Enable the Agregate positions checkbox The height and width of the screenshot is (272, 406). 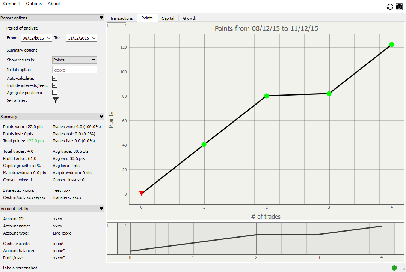click(x=54, y=93)
